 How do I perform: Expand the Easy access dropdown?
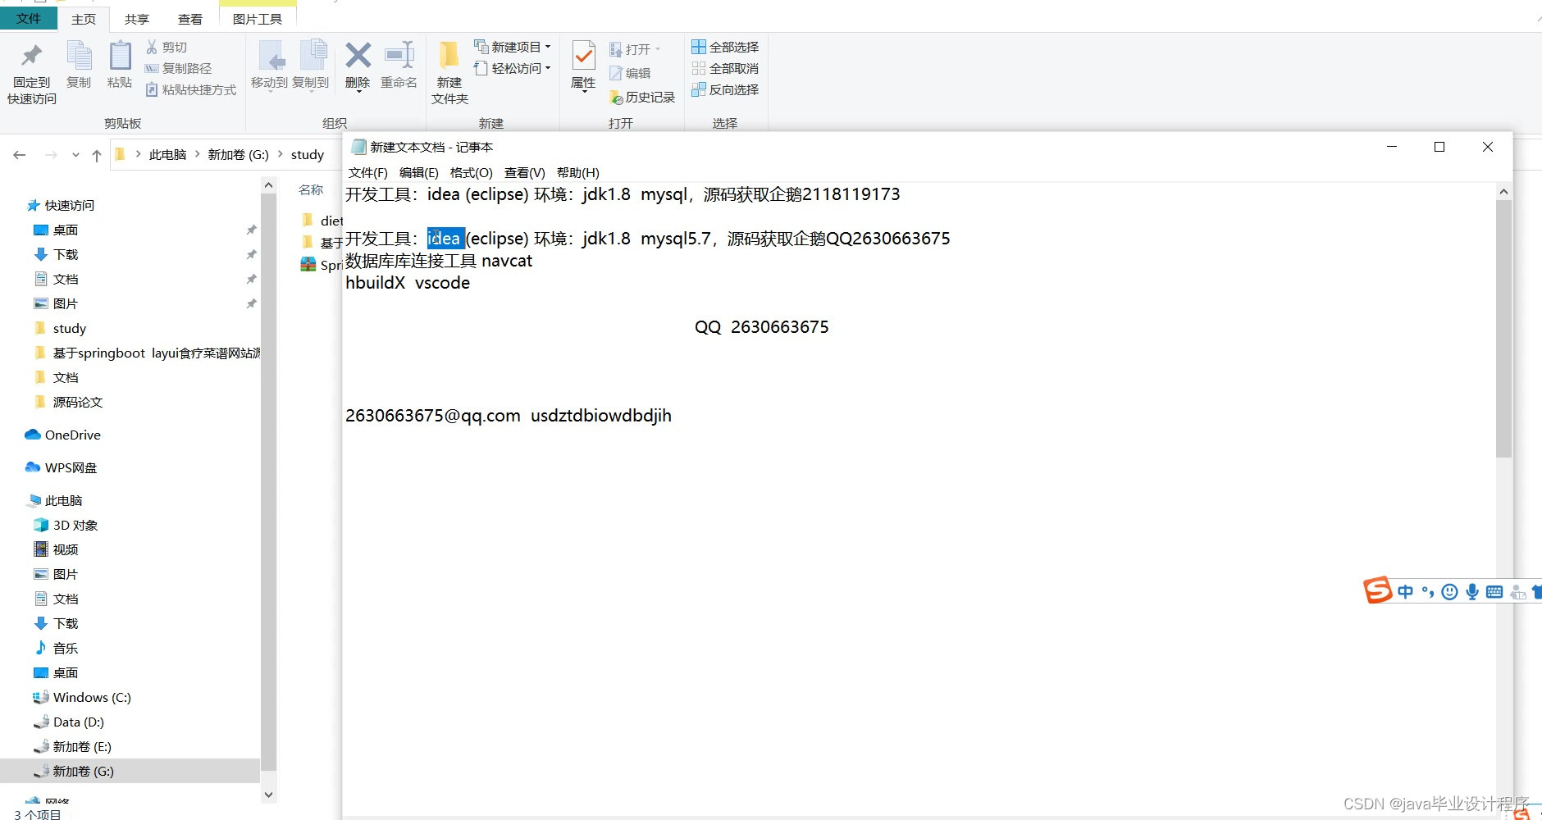[548, 69]
